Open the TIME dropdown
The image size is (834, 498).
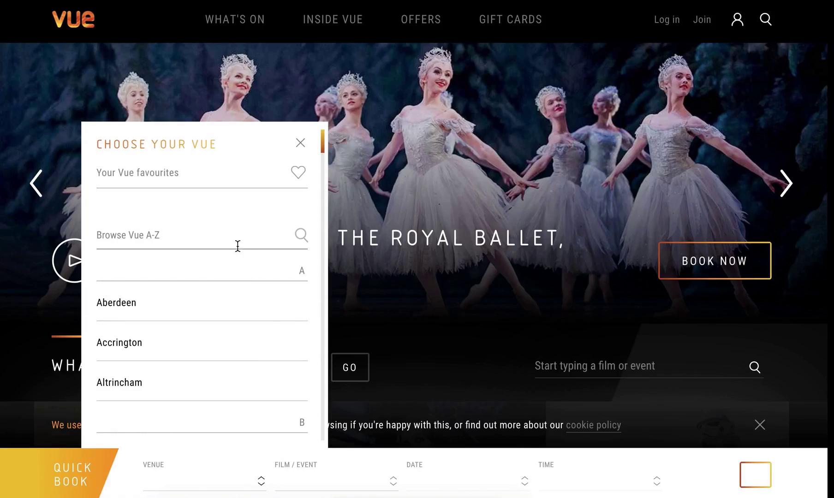point(600,481)
